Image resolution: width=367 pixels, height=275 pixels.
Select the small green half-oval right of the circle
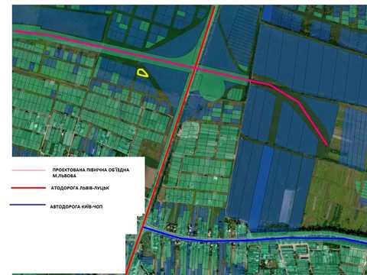click(x=235, y=94)
